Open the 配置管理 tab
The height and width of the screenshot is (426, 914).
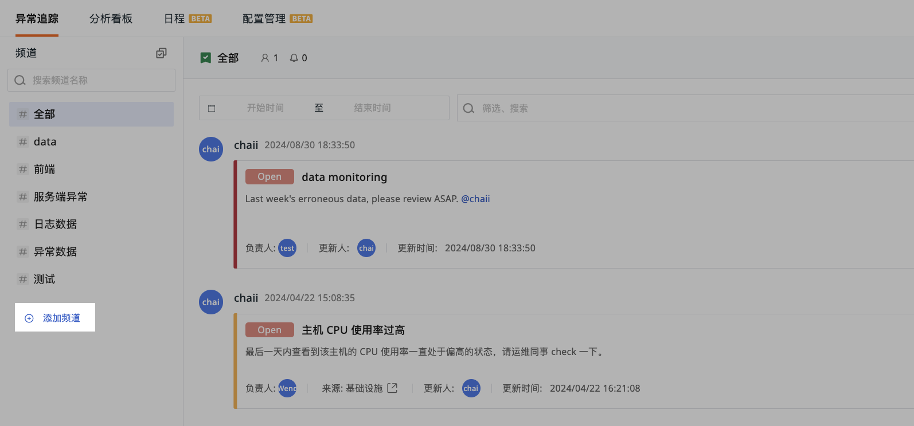264,19
